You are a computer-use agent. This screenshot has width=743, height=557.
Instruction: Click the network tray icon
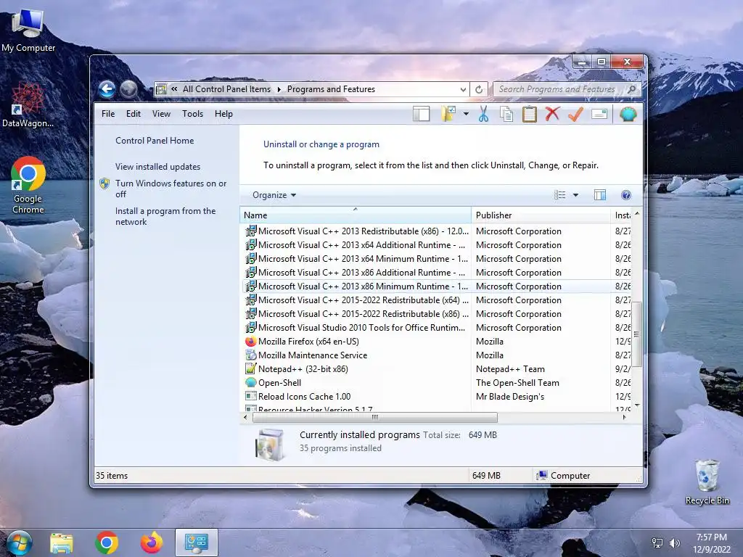(657, 543)
